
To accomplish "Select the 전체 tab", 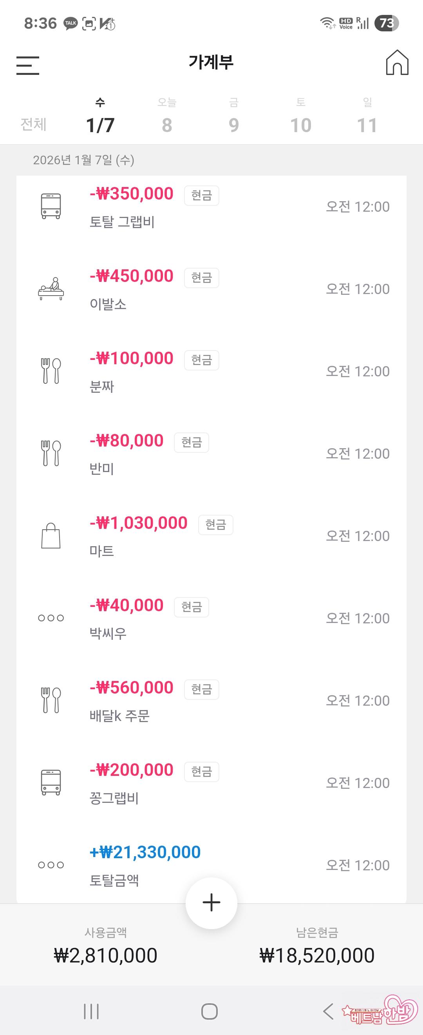I will pos(34,124).
